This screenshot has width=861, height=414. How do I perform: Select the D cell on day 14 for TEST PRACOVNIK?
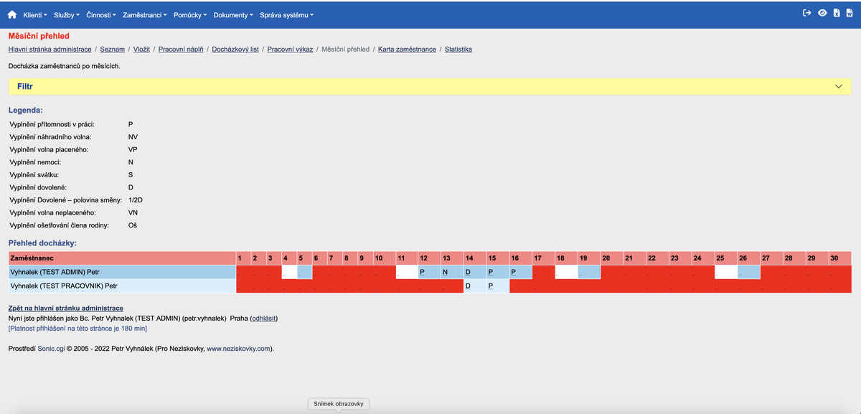pos(469,285)
